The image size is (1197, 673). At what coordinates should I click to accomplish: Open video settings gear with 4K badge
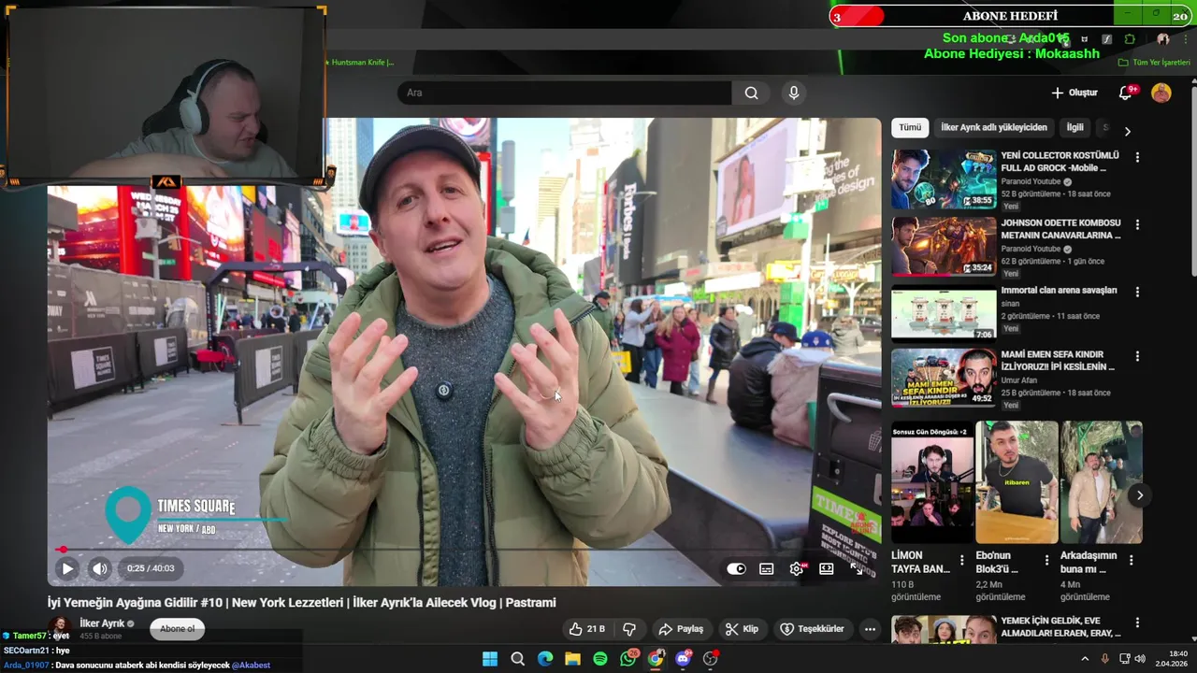[x=797, y=568]
